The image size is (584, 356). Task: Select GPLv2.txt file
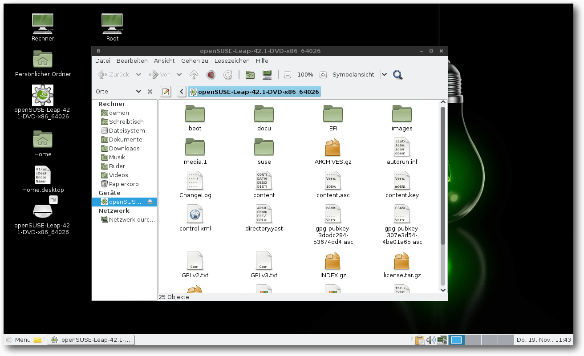tap(195, 265)
